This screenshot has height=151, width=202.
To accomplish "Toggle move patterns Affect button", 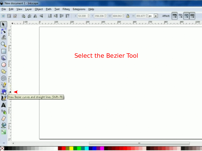I will coord(192,16).
